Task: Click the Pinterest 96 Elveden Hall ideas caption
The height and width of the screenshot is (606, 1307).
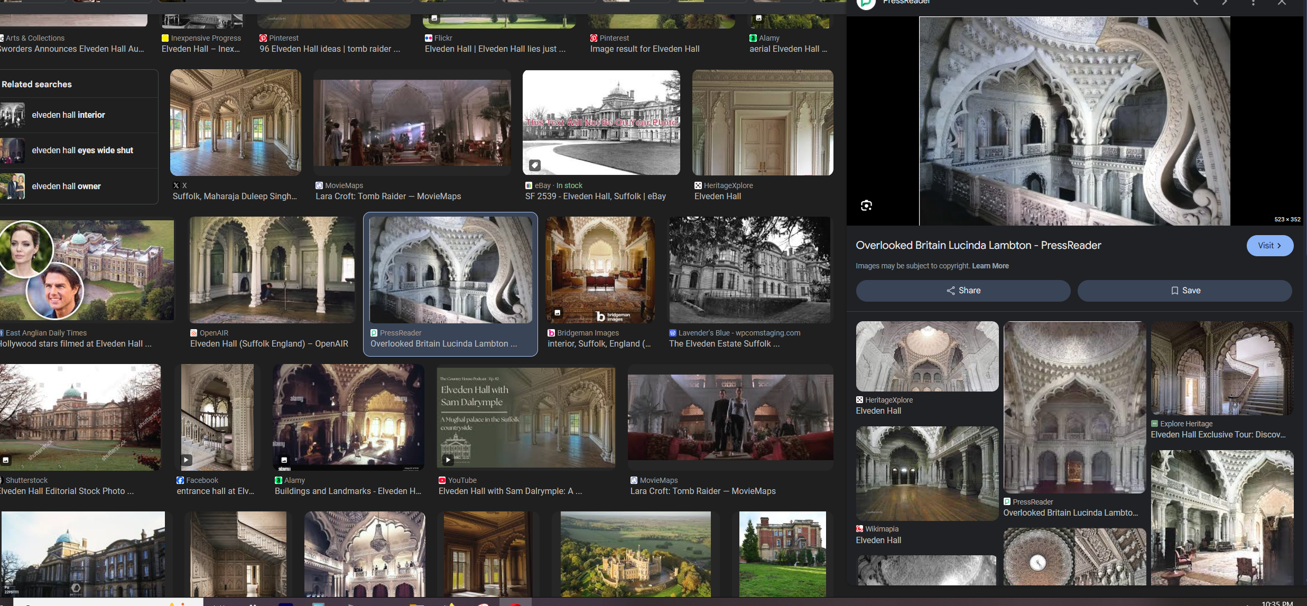Action: pos(330,49)
